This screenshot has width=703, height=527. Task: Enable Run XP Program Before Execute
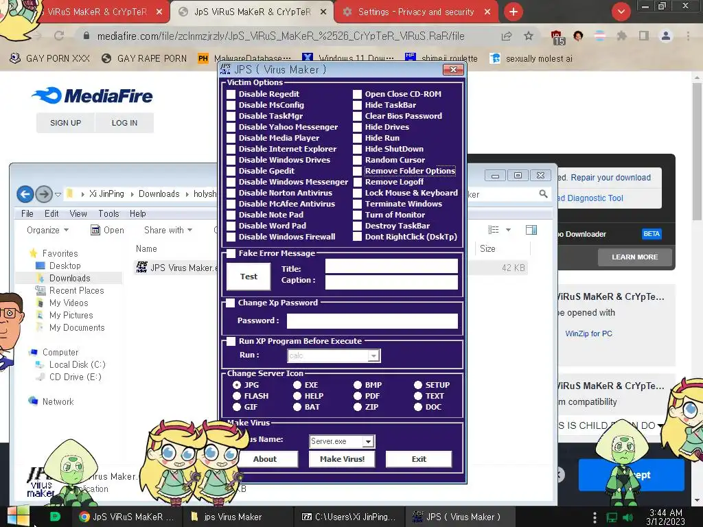point(231,341)
